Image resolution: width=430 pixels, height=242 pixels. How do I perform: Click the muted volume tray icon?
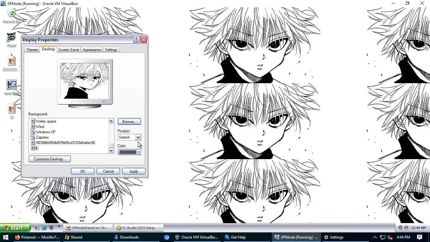coord(390,237)
